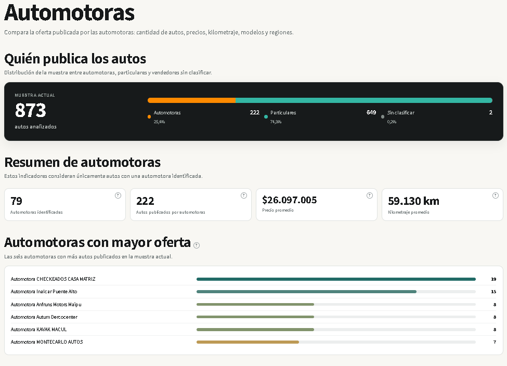The height and width of the screenshot is (366, 507).
Task: Click orange Automotoras segment of distribution bar
Action: (191, 100)
